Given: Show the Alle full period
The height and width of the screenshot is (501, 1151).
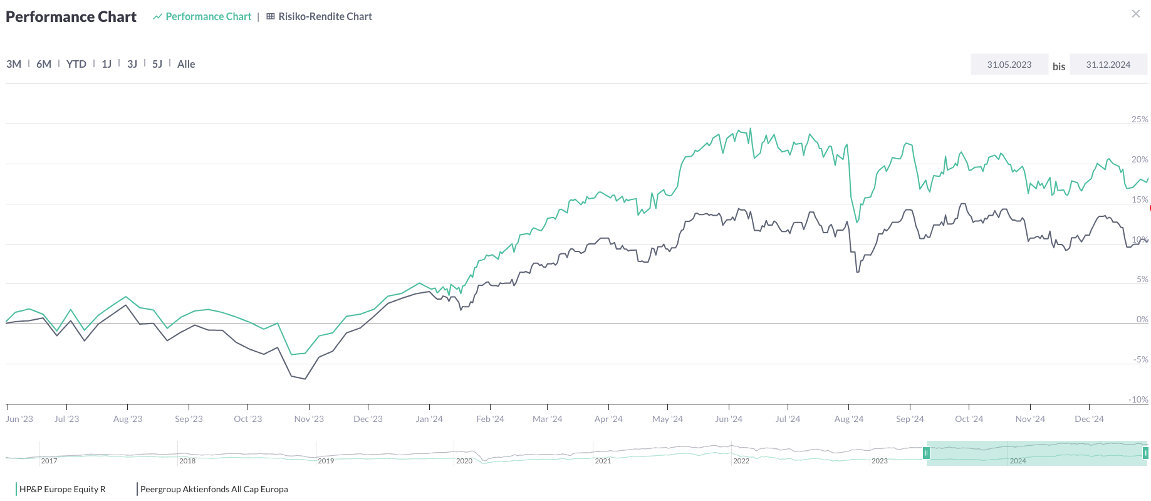Looking at the screenshot, I should 186,64.
